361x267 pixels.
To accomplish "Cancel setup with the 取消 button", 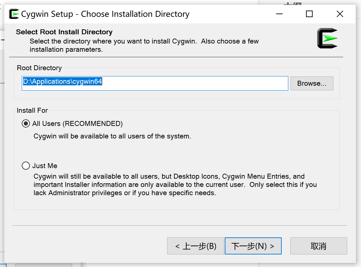I will click(318, 246).
